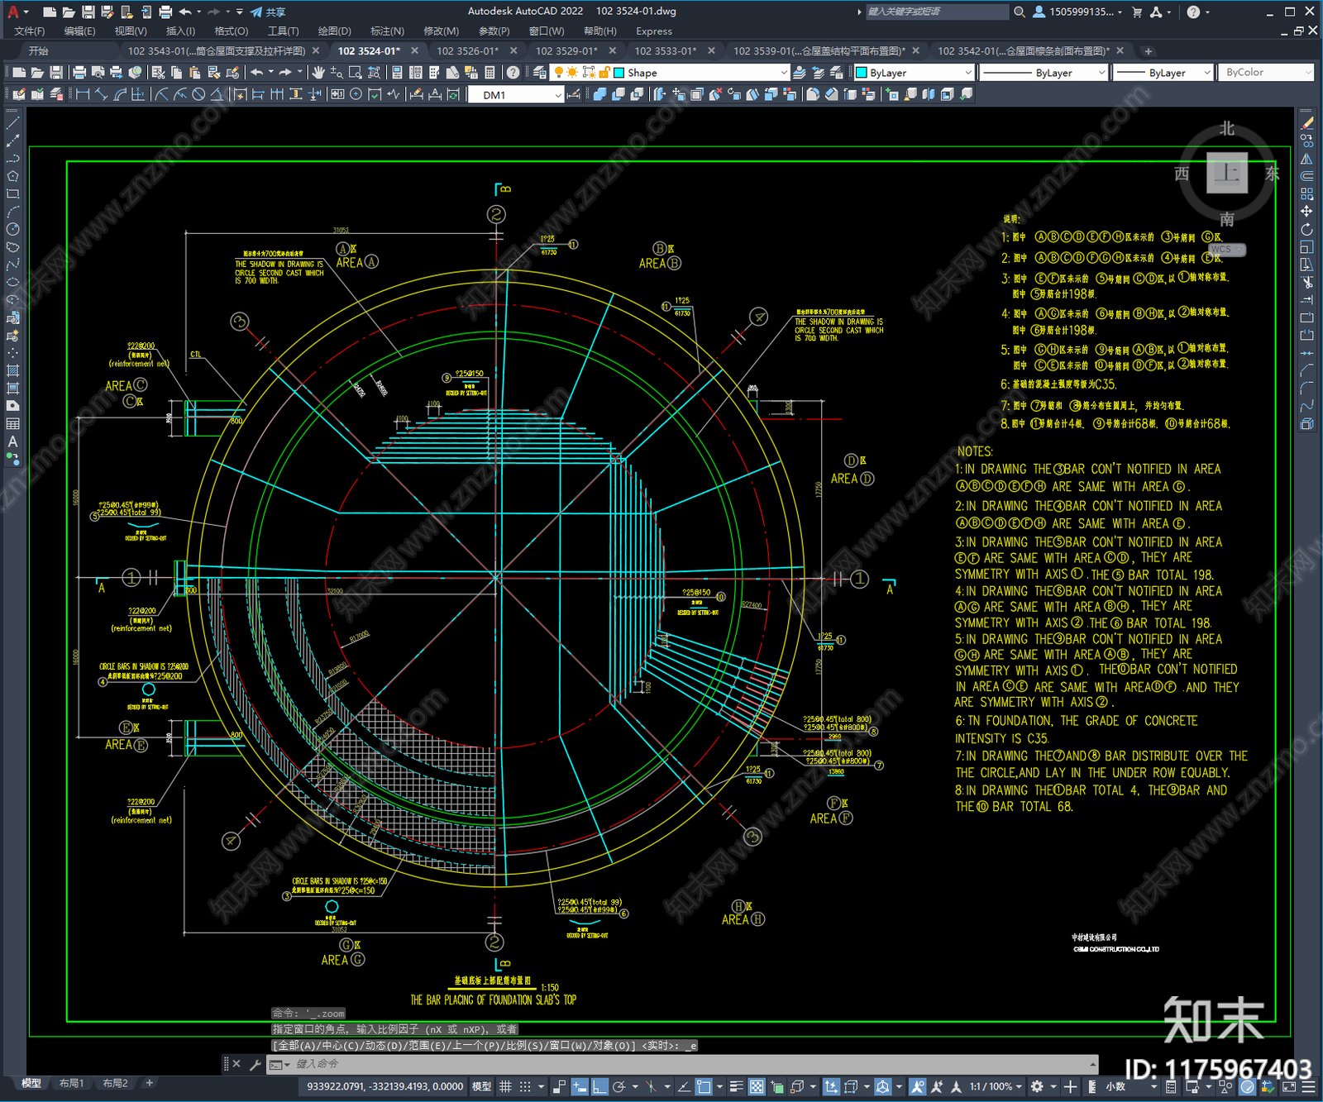The height and width of the screenshot is (1102, 1323).
Task: Select the Diameter dimension tool
Action: click(198, 94)
